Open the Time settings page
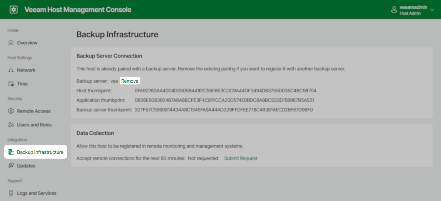Screen dimensions: 441x201 point(22,83)
